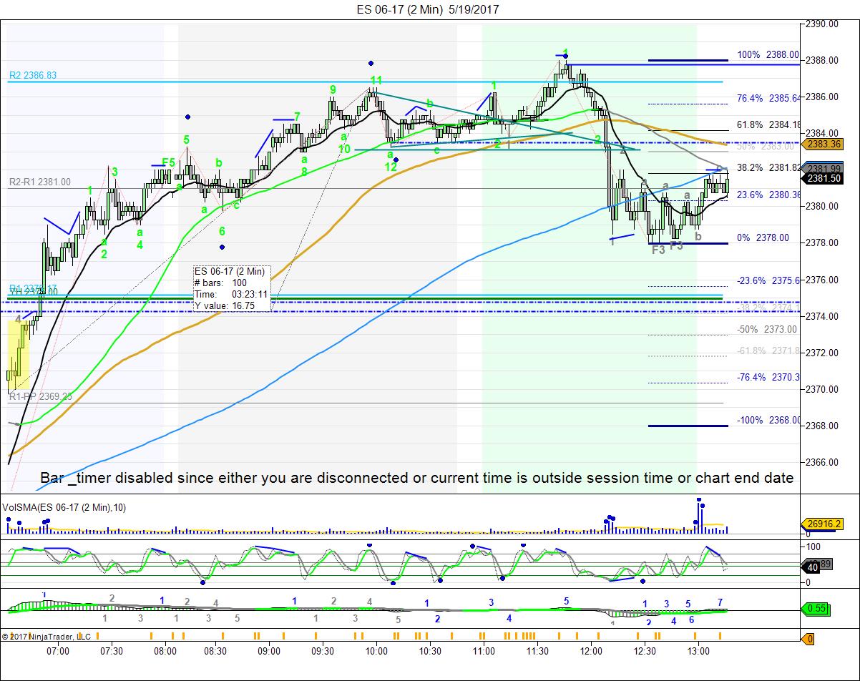Viewport: 860px width, 681px height.
Task: Click the green 0.55 indicator value marker
Action: [816, 609]
